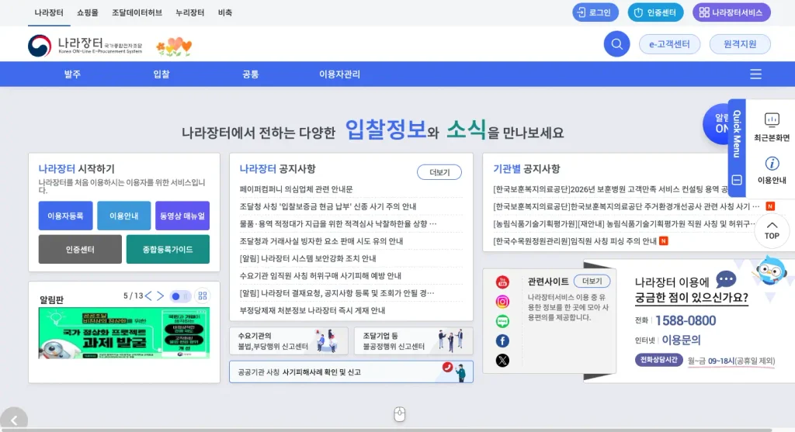Open the X (Twitter) social link

click(x=502, y=361)
